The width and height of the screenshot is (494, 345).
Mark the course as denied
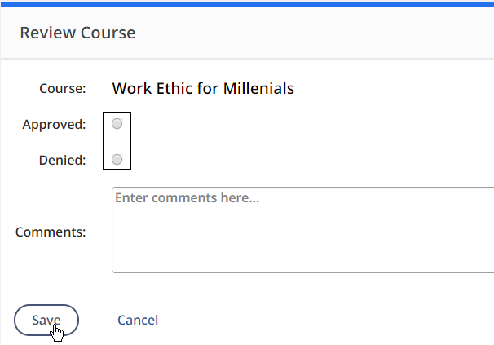[117, 160]
